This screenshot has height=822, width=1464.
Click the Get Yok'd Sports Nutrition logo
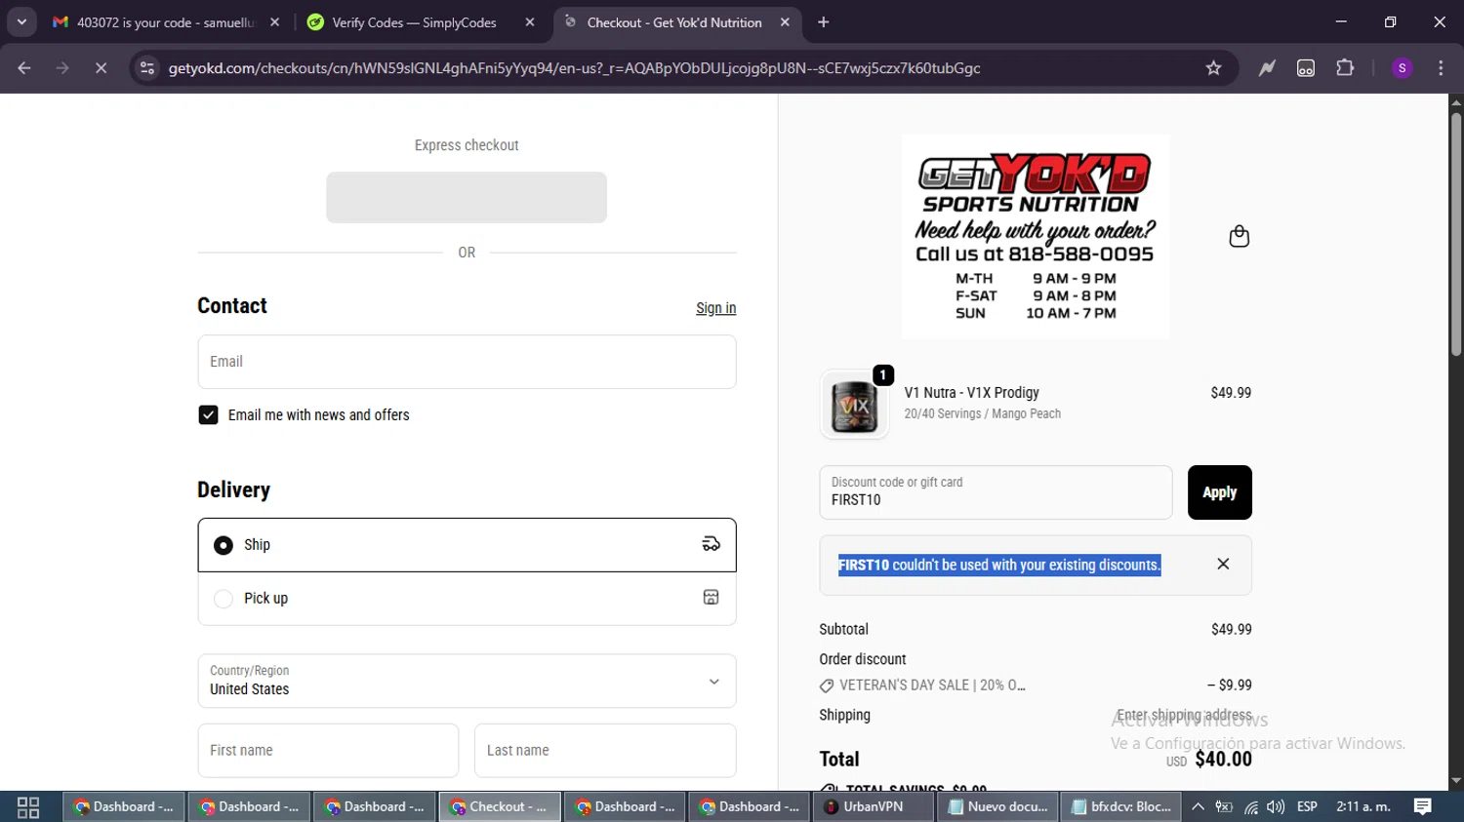tap(1035, 237)
